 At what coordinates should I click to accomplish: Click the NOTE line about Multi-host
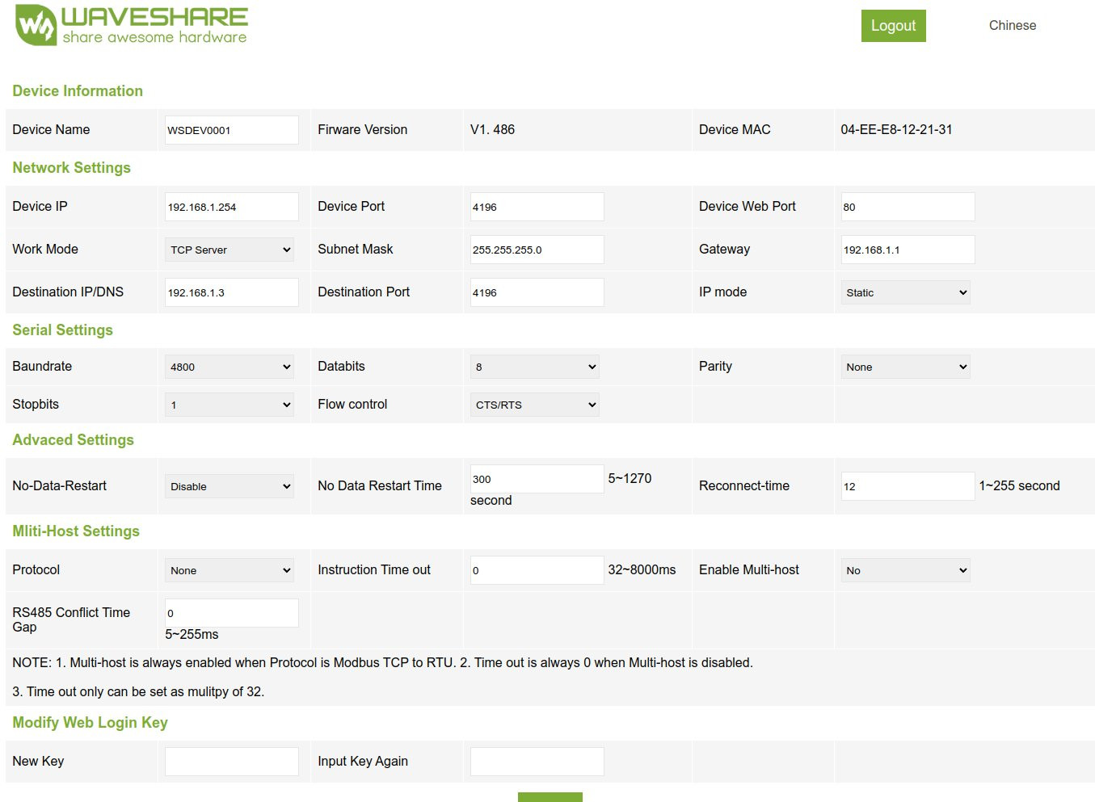click(382, 663)
